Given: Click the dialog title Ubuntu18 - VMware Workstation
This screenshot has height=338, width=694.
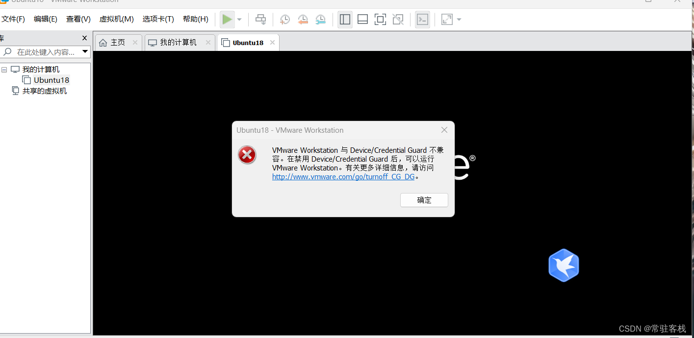Looking at the screenshot, I should click(290, 130).
